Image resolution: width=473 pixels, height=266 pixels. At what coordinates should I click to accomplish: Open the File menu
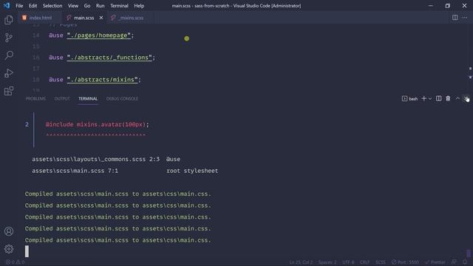coord(19,6)
